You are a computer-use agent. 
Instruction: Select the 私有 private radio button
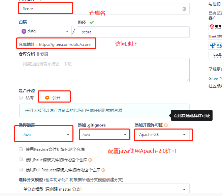point(21,98)
